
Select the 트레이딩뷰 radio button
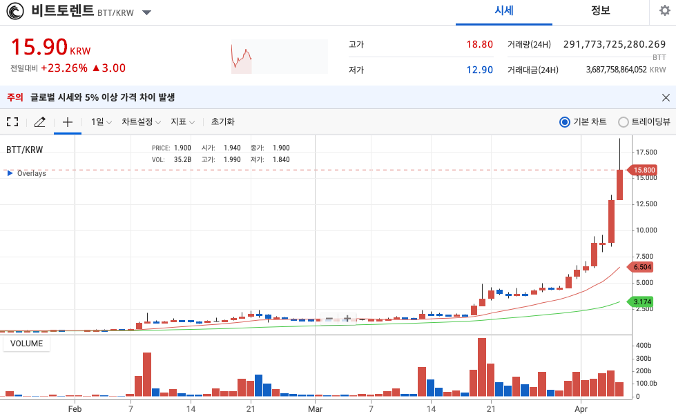click(x=623, y=122)
